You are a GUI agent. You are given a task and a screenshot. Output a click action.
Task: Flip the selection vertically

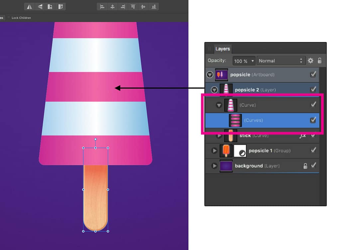(x=40, y=7)
